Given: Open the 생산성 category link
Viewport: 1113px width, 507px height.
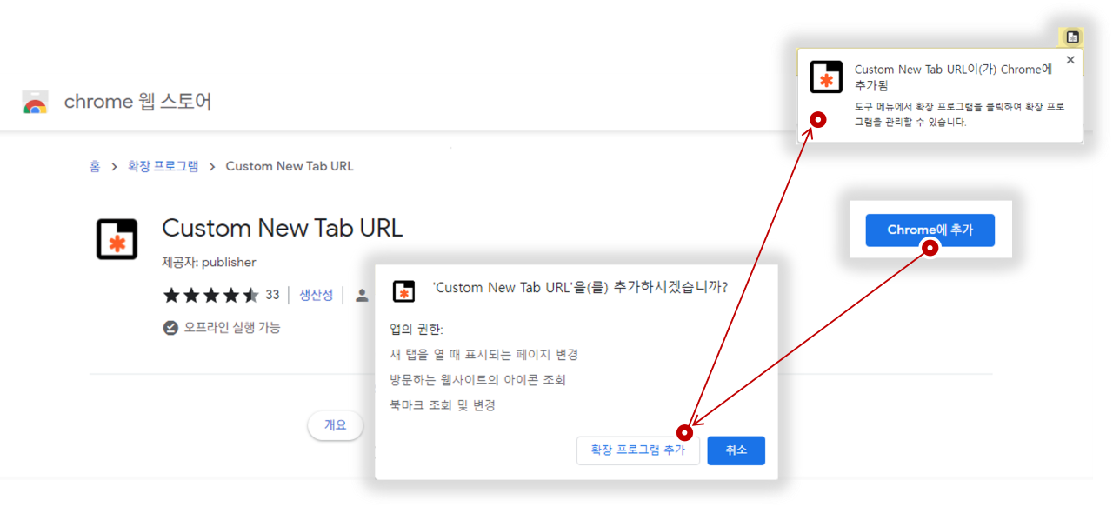Looking at the screenshot, I should (x=317, y=295).
